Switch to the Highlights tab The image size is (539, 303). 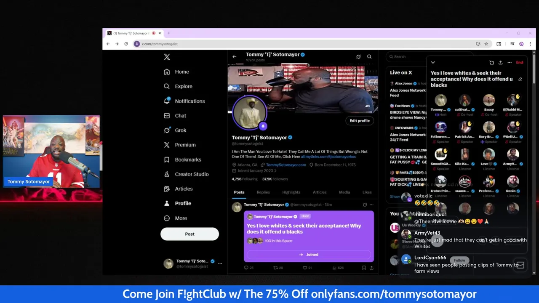291,192
